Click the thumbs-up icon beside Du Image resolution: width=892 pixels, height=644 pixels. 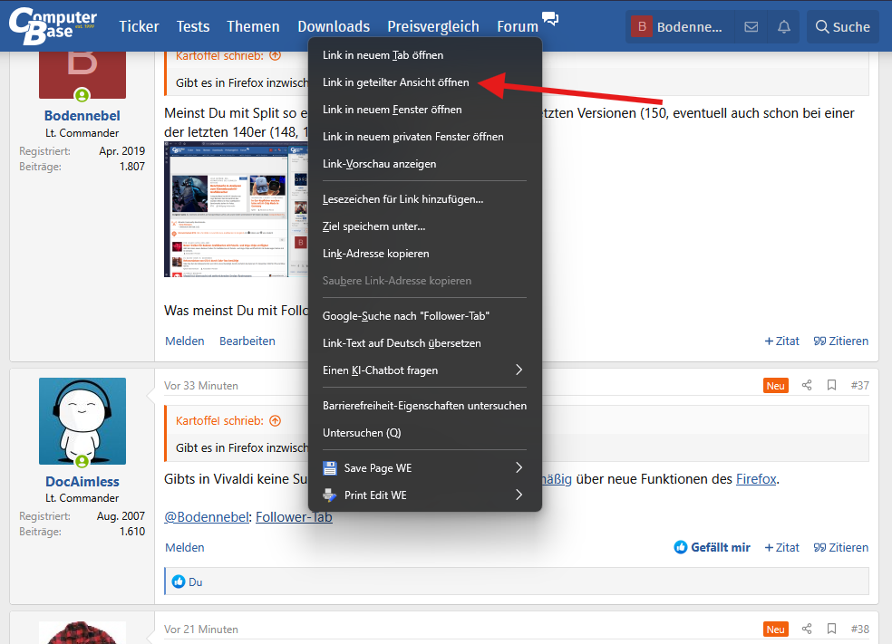[x=179, y=582]
